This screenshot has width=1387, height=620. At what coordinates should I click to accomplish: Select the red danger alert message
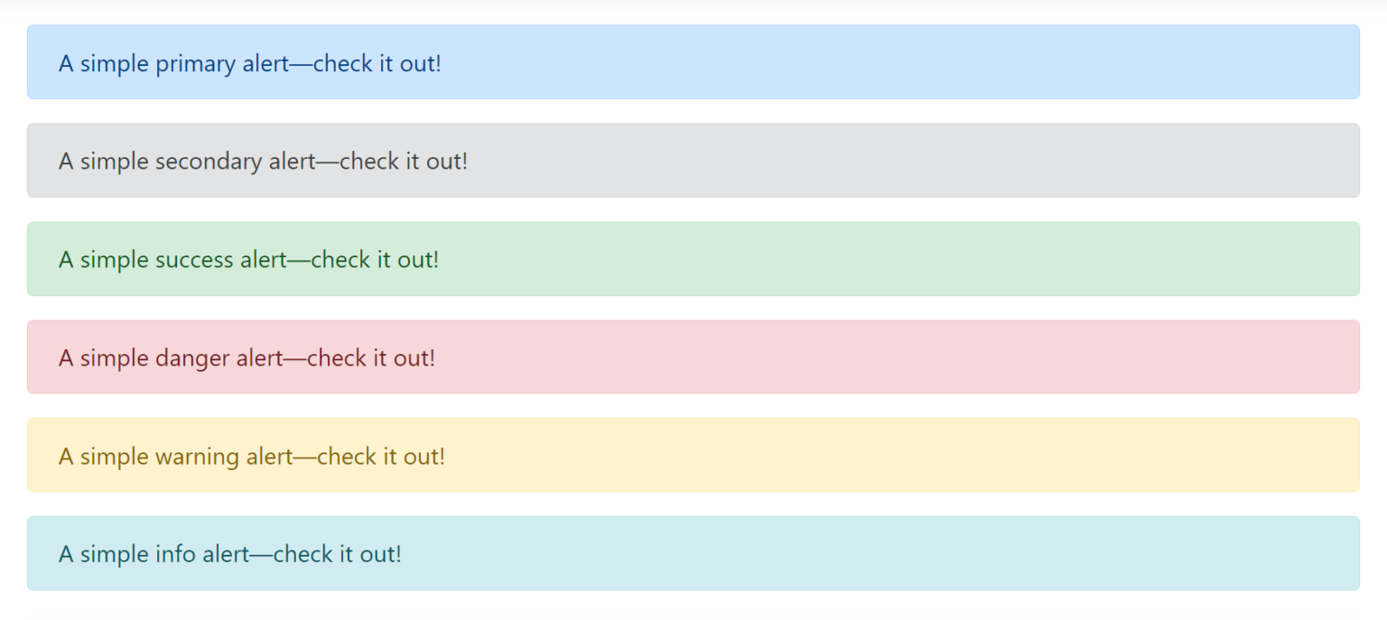[247, 358]
